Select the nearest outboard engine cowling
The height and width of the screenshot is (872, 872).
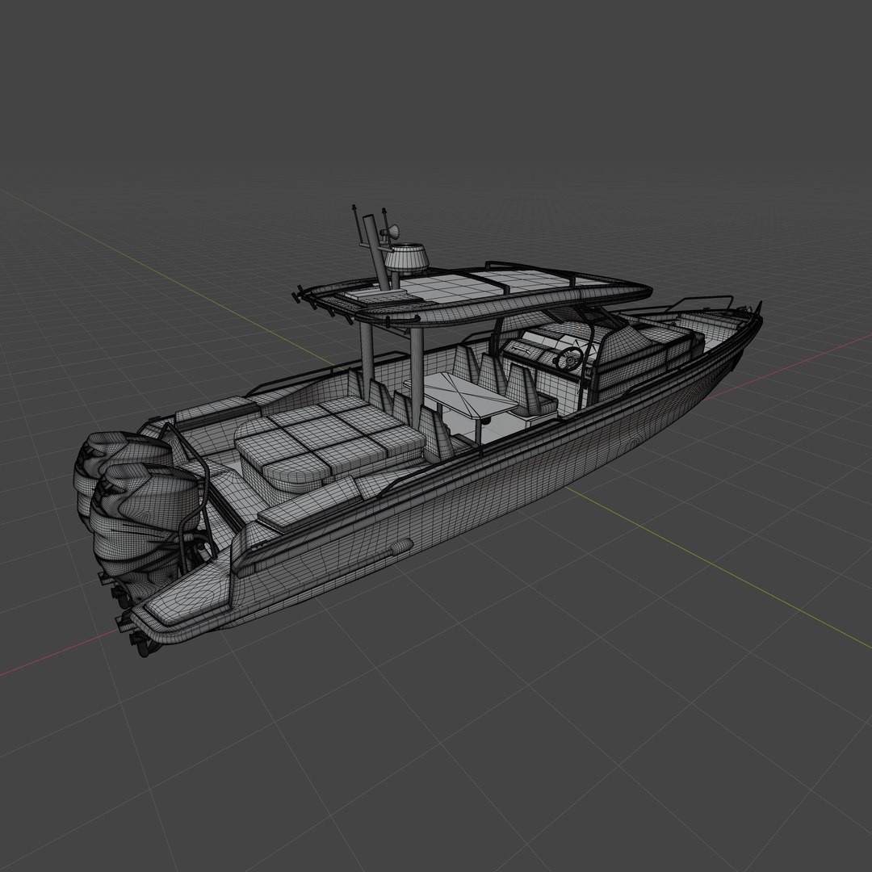145,520
